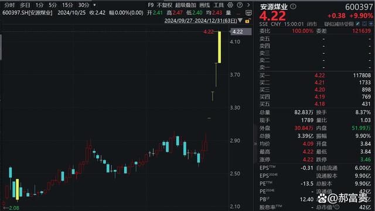Toggle 不复权 adjustment mode
The height and width of the screenshot is (211, 375).
point(165,5)
